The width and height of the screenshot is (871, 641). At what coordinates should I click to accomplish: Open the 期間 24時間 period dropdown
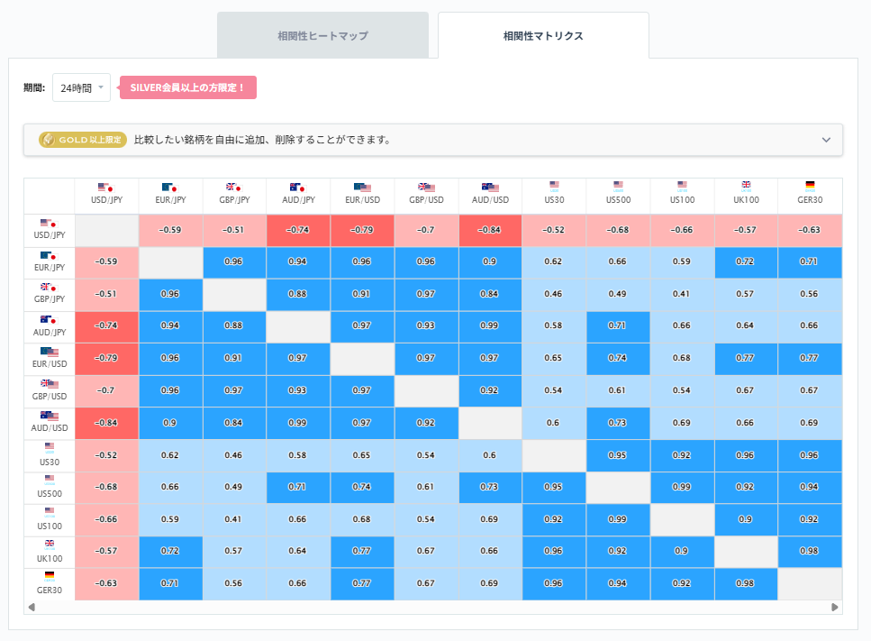pos(81,87)
